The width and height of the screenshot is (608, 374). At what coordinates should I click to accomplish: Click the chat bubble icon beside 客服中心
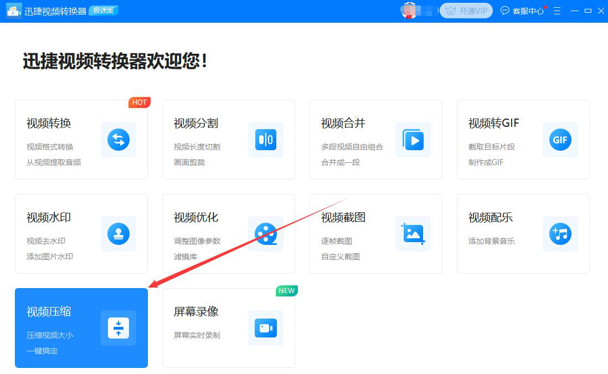point(505,11)
